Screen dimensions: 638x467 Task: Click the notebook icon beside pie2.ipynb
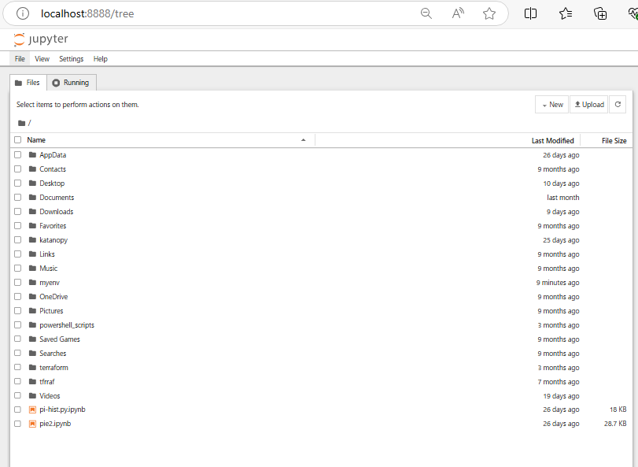(34, 424)
